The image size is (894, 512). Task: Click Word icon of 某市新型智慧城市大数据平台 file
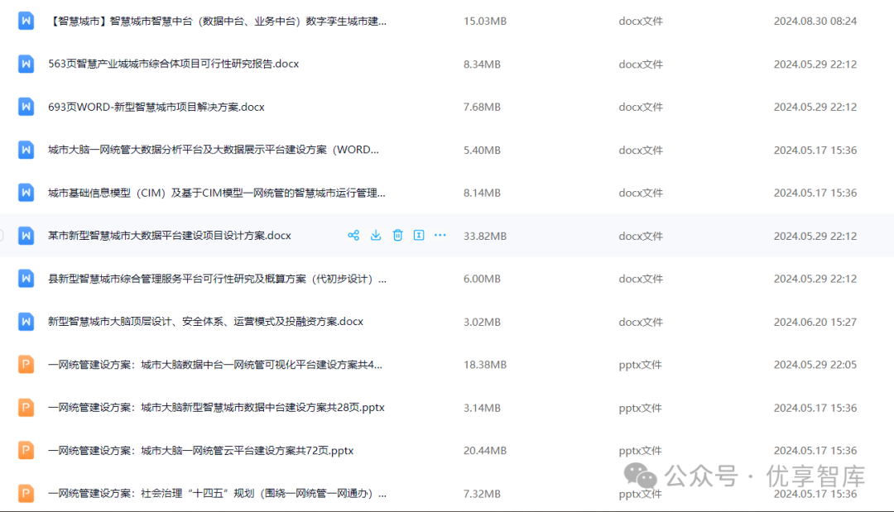pyautogui.click(x=26, y=235)
